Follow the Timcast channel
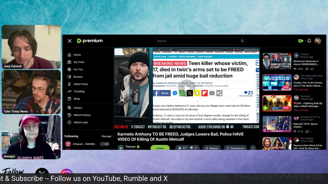 [x=160, y=148]
